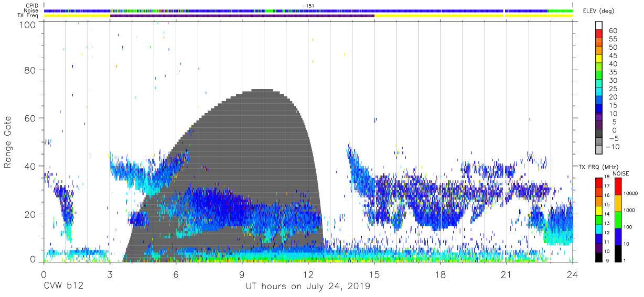Select the Noise row label
The image size is (644, 297).
[x=30, y=10]
